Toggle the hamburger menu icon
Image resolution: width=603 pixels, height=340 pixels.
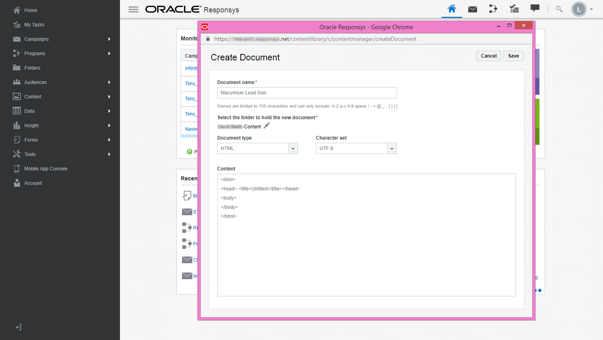click(134, 9)
